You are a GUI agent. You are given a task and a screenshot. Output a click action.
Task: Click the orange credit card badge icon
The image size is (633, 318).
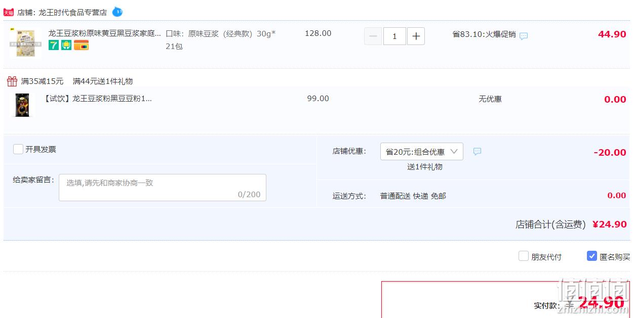point(81,45)
